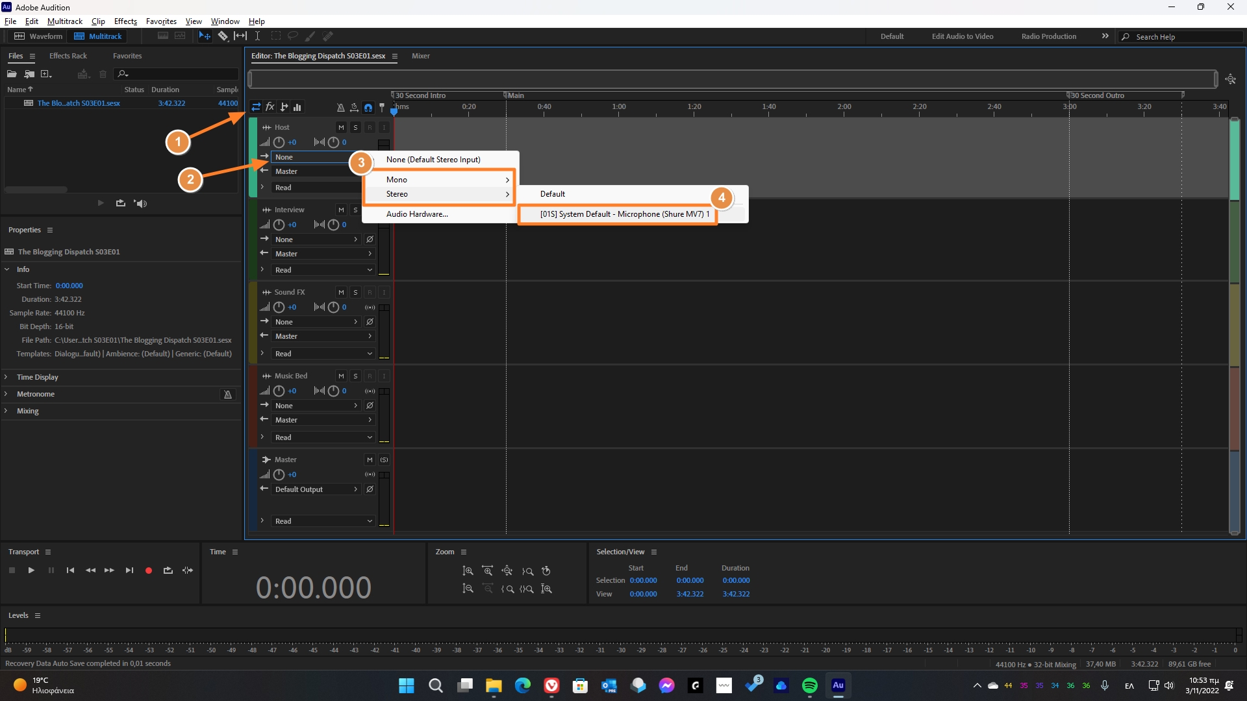
Task: Select the Move tool in toolbar
Action: (205, 36)
